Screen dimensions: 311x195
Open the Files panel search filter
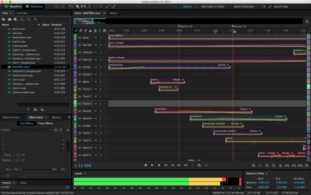(x=35, y=19)
